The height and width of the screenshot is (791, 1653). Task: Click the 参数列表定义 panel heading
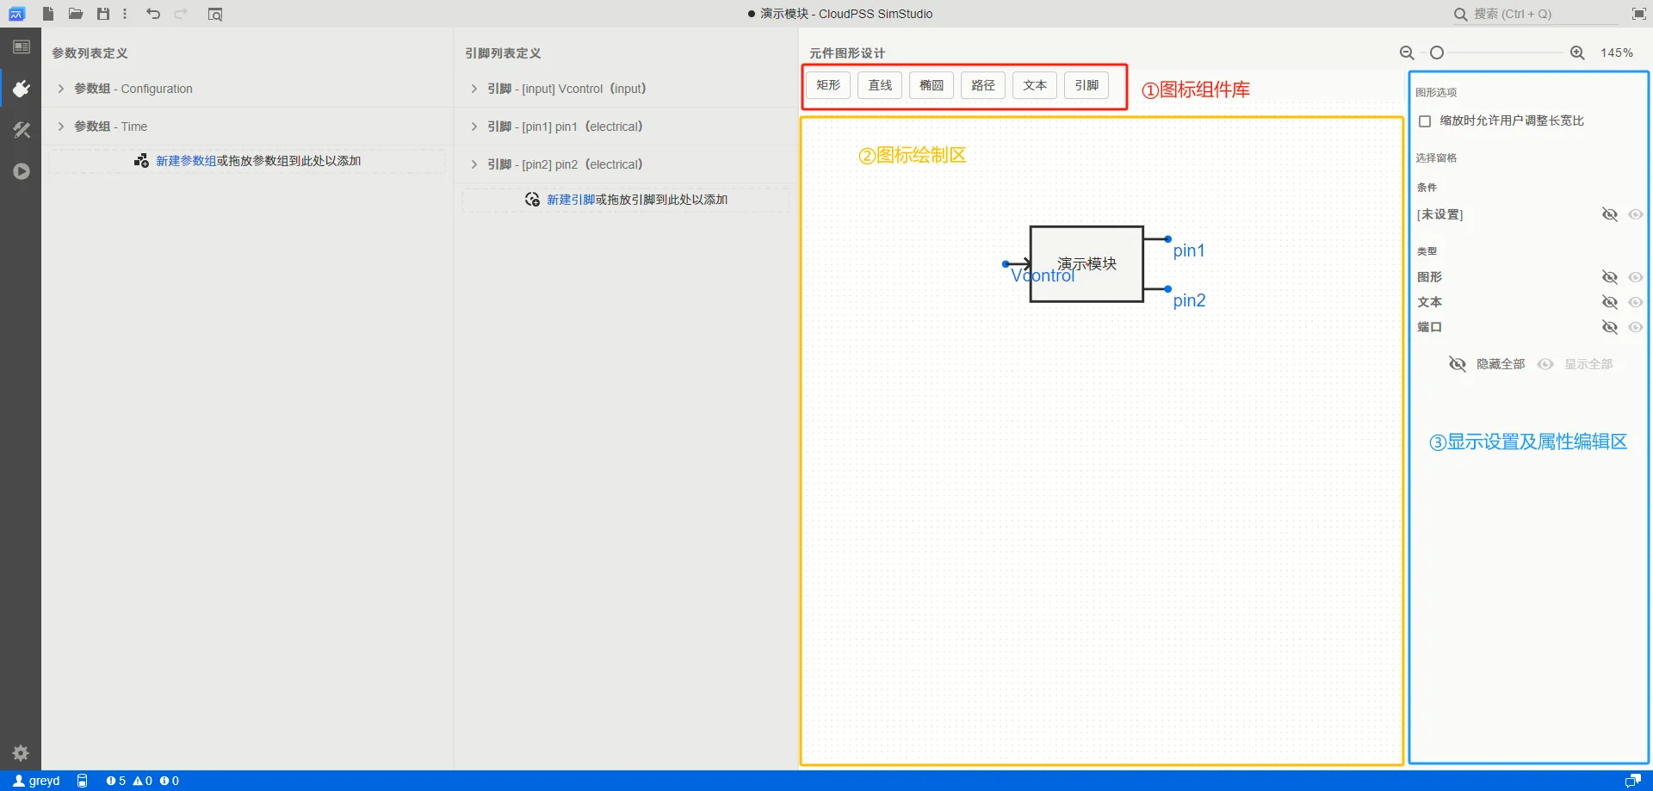[x=90, y=53]
